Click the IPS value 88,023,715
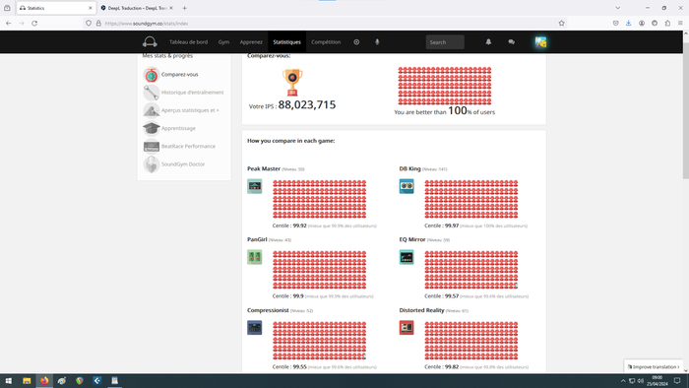The image size is (689, 388). [x=307, y=104]
